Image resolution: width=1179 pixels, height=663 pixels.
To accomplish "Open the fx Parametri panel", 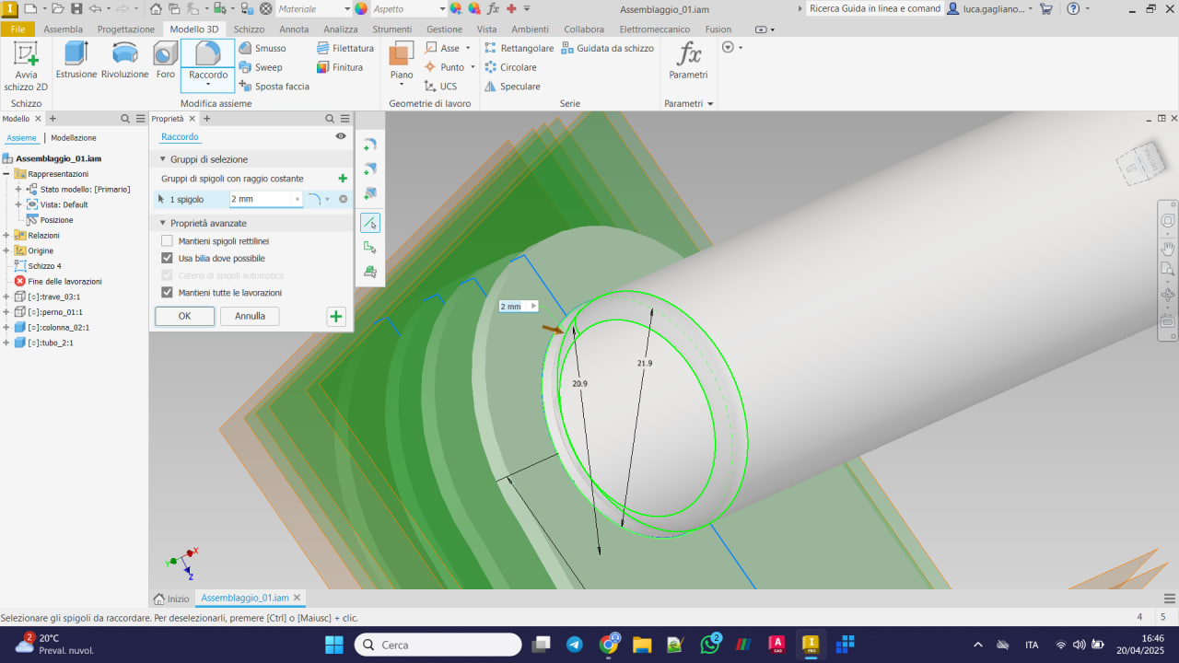I will coord(688,63).
